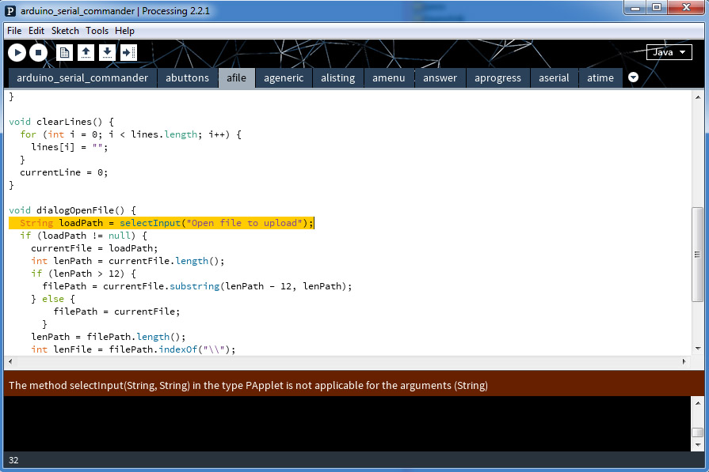Select the afile tab
Image resolution: width=709 pixels, height=472 pixels.
click(237, 78)
